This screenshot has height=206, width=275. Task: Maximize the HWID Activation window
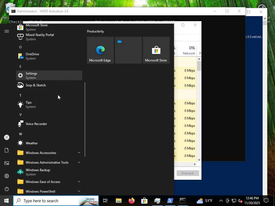click(x=227, y=11)
